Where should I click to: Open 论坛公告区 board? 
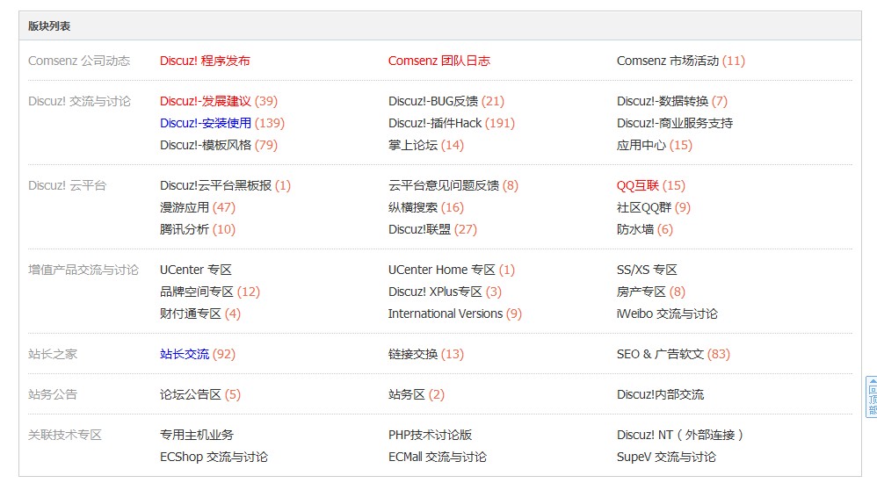click(x=191, y=394)
